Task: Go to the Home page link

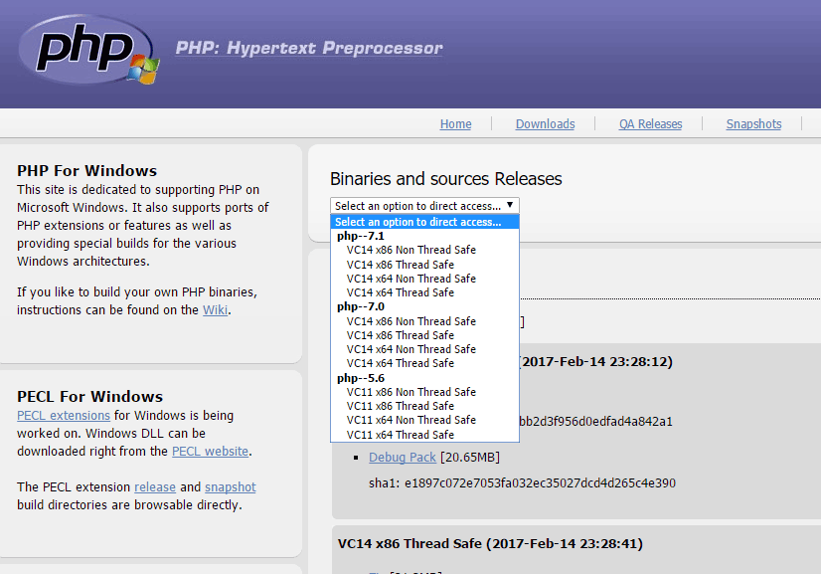Action: point(455,124)
